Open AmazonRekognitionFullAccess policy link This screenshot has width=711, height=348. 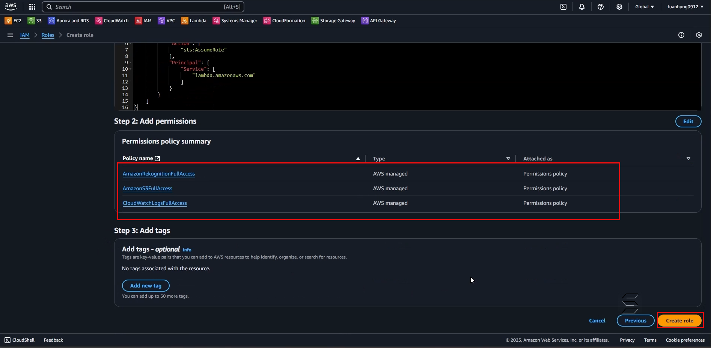pos(159,174)
